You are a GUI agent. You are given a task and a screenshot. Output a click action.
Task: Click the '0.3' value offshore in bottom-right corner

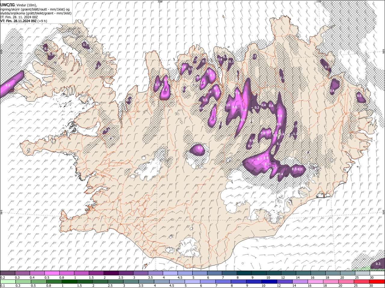coord(378,264)
